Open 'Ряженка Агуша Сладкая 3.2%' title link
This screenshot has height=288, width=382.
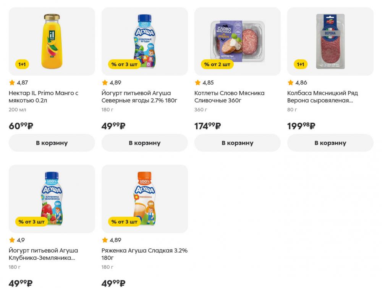point(144,254)
